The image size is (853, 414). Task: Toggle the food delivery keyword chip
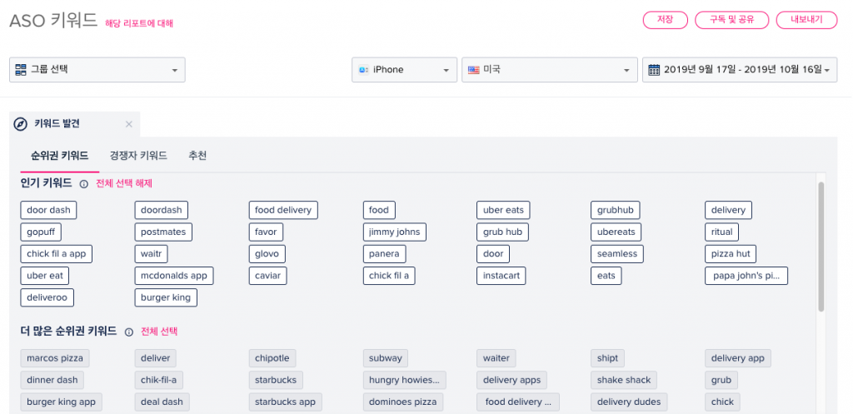283,210
